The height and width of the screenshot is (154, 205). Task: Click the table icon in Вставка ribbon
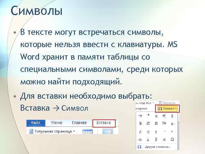pyautogui.click(x=87, y=131)
